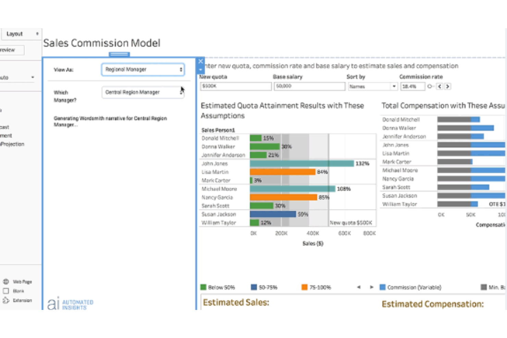Click the Automated Insights logo
The width and height of the screenshot is (507, 338).
click(x=70, y=303)
